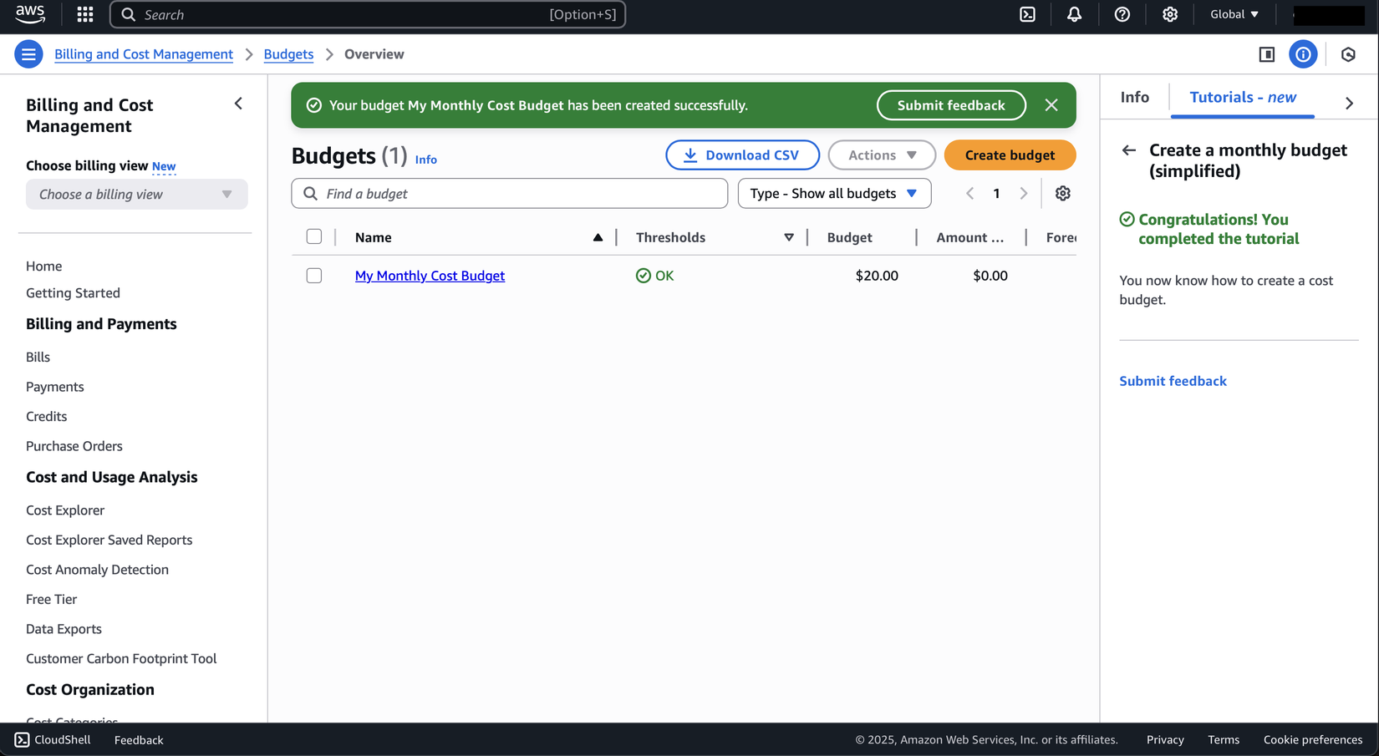This screenshot has height=756, width=1379.
Task: Click the $0.00 amount used cell
Action: coord(990,276)
